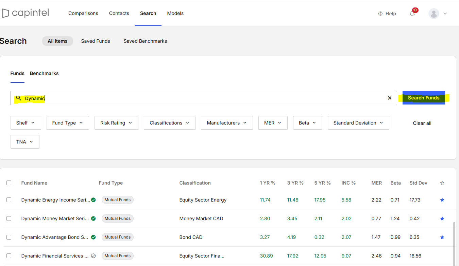The image size is (459, 266).
Task: Select Search in top navigation
Action: click(x=148, y=13)
